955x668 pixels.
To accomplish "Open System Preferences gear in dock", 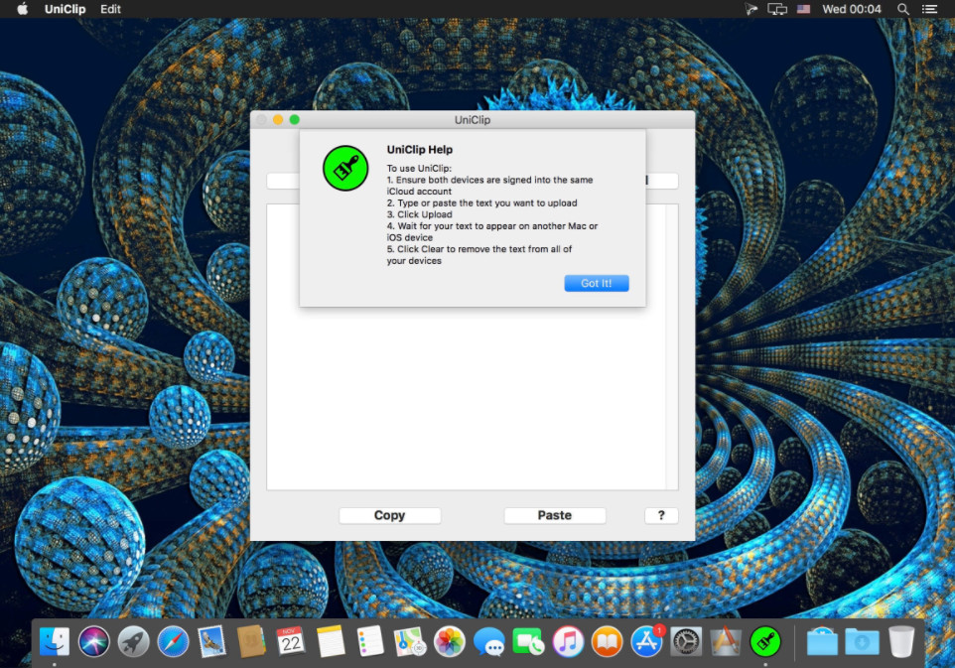I will (x=686, y=642).
